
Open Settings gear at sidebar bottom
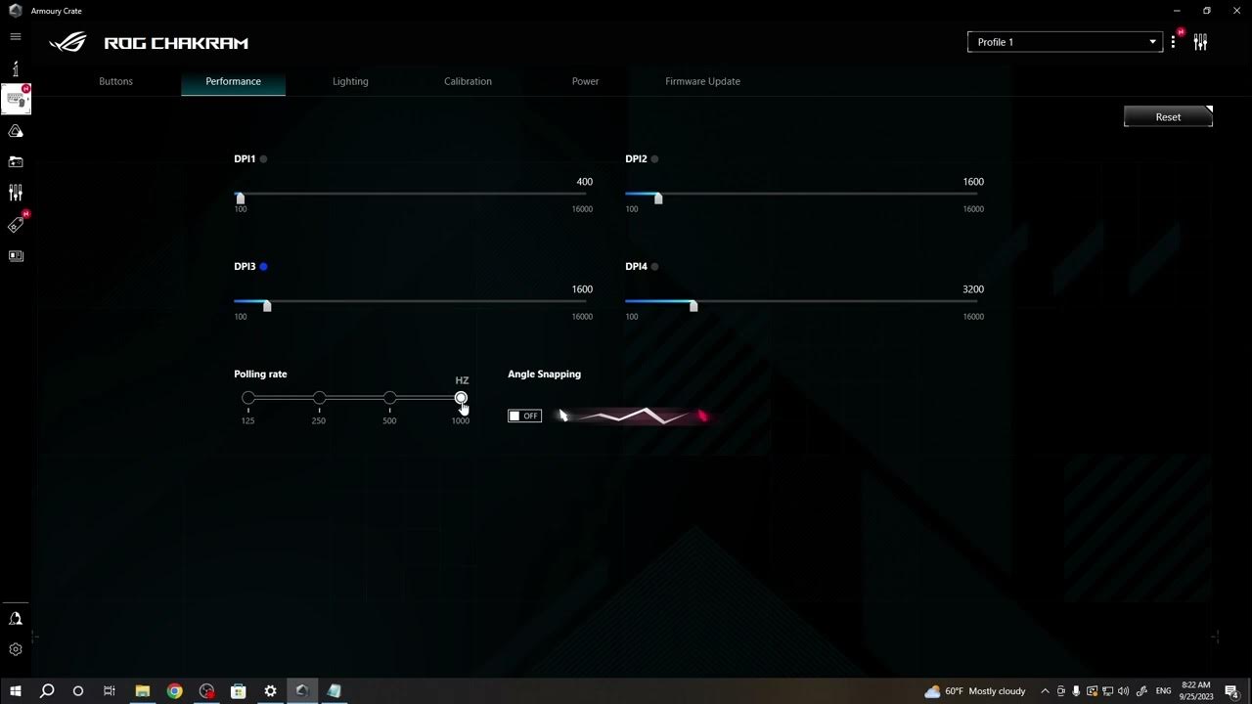pos(16,649)
